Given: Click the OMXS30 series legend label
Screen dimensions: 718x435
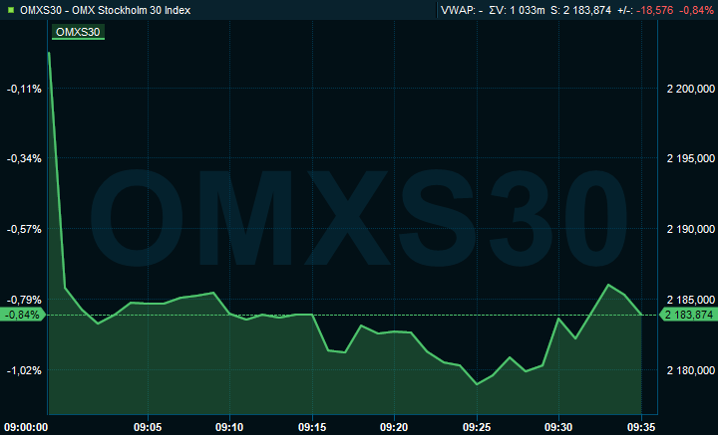Looking at the screenshot, I should pyautogui.click(x=78, y=32).
